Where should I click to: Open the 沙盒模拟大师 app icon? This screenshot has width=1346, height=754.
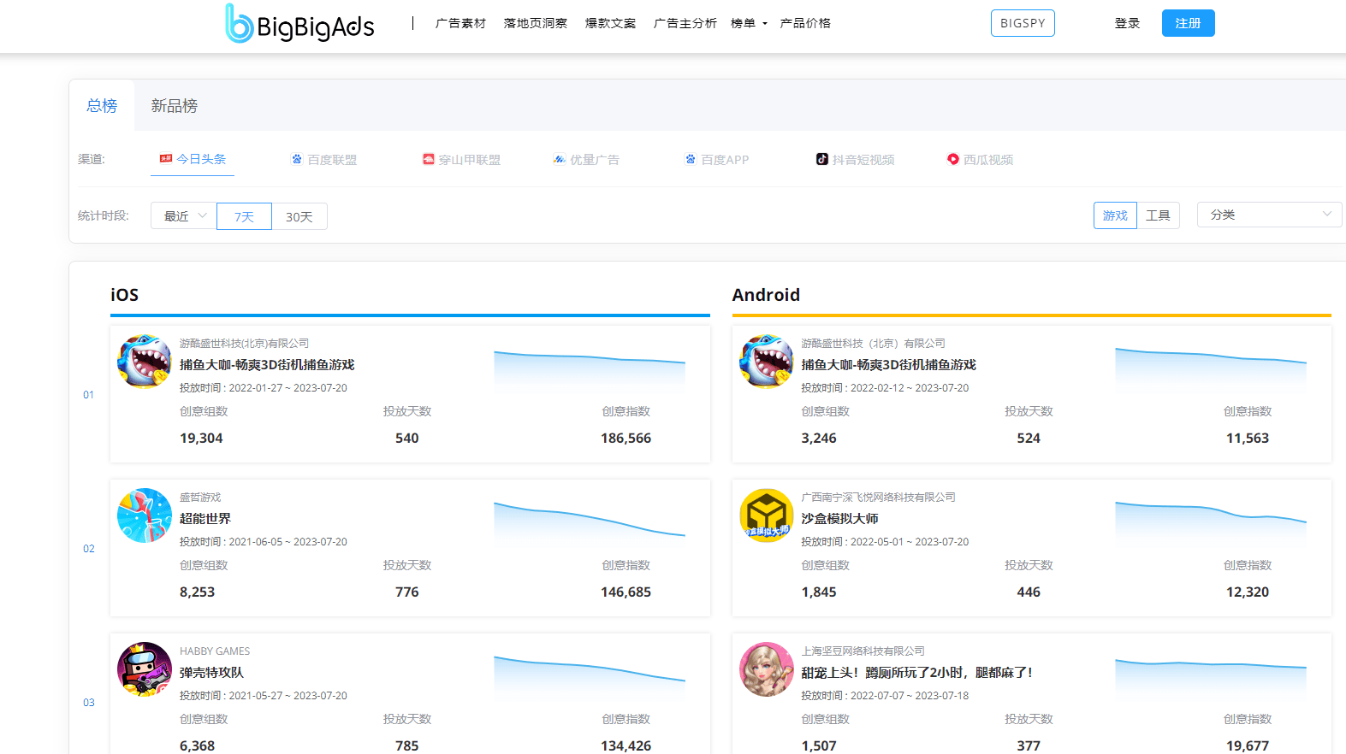pyautogui.click(x=767, y=515)
